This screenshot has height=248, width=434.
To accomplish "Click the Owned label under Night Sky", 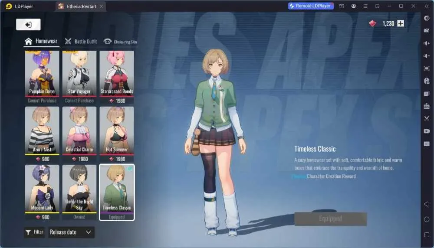I will (x=79, y=217).
